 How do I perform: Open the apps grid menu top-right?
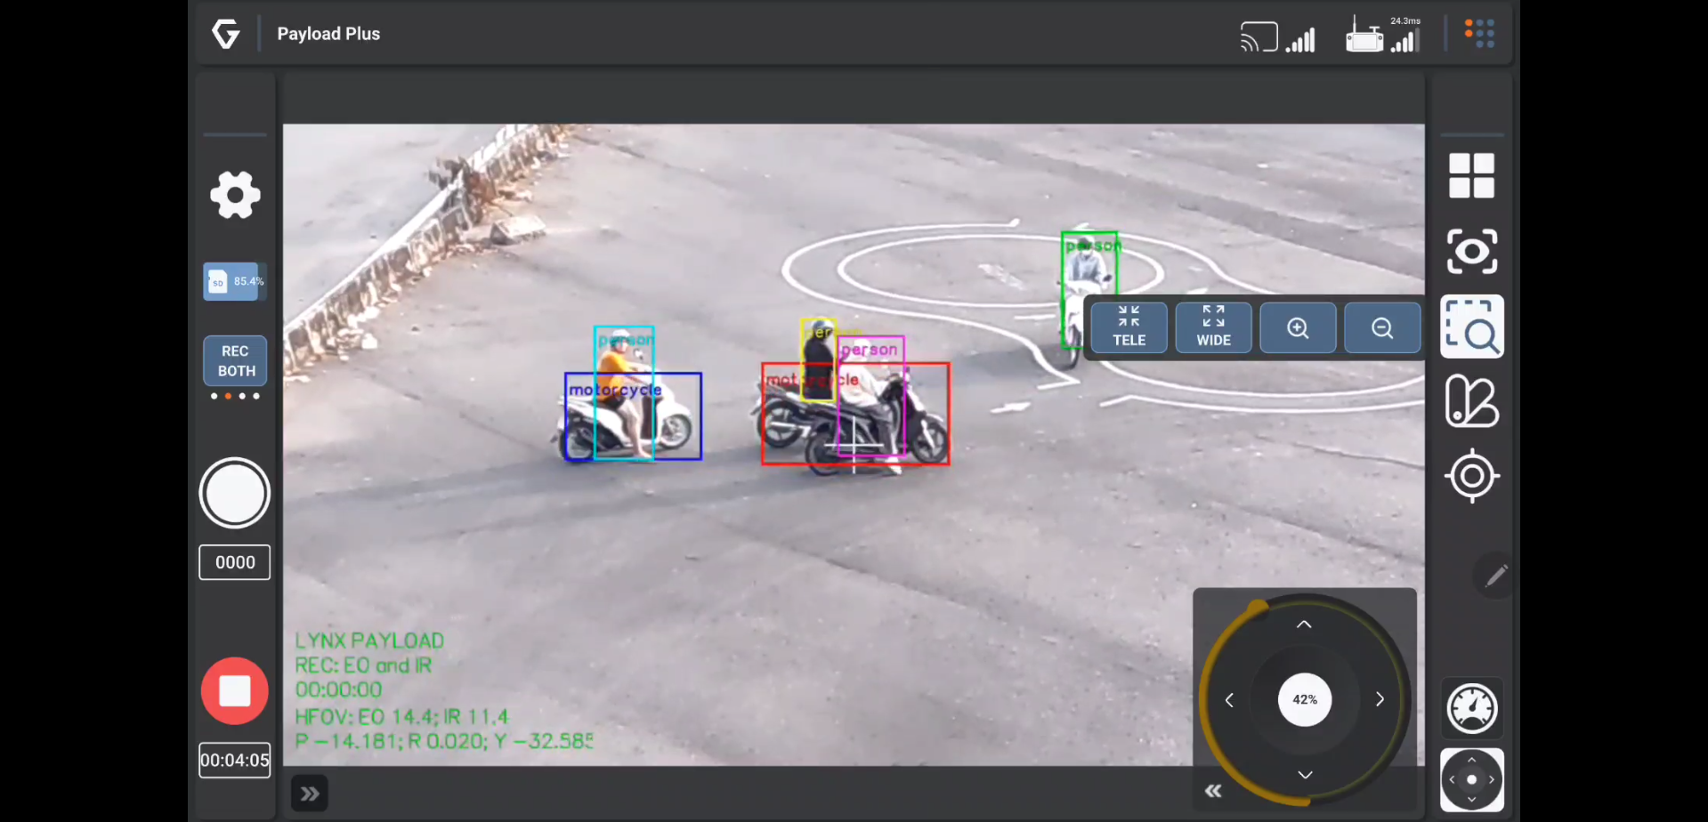click(x=1478, y=32)
